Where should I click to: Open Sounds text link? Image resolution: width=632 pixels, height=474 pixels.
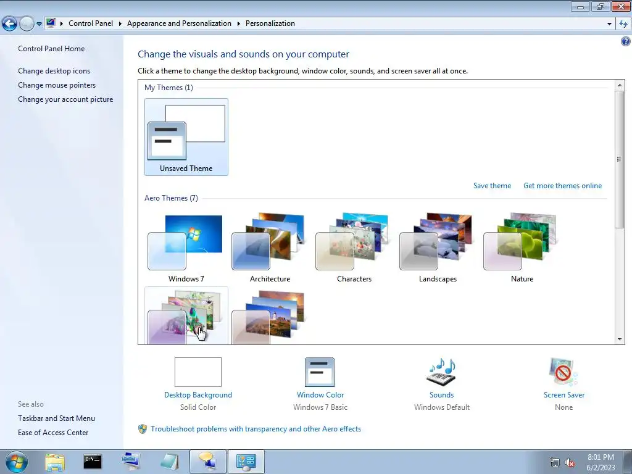pos(442,395)
